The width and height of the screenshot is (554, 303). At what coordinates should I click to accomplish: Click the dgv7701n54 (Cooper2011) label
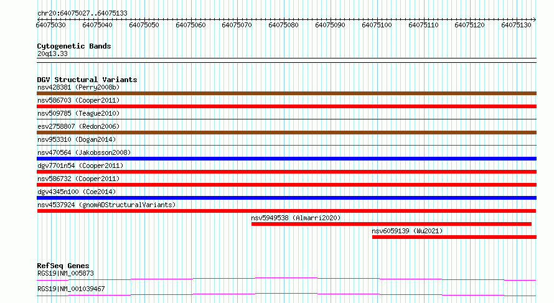[x=80, y=165]
